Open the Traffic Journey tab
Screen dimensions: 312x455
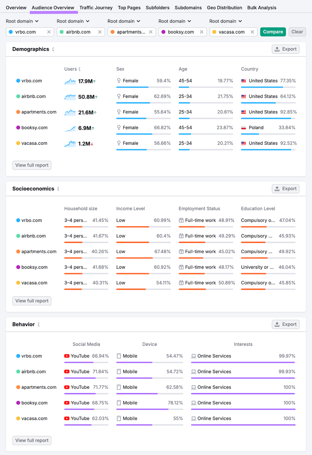(96, 8)
